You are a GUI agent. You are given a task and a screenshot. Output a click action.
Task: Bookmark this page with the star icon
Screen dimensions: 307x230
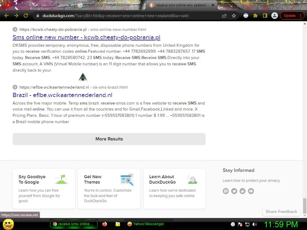234,16
